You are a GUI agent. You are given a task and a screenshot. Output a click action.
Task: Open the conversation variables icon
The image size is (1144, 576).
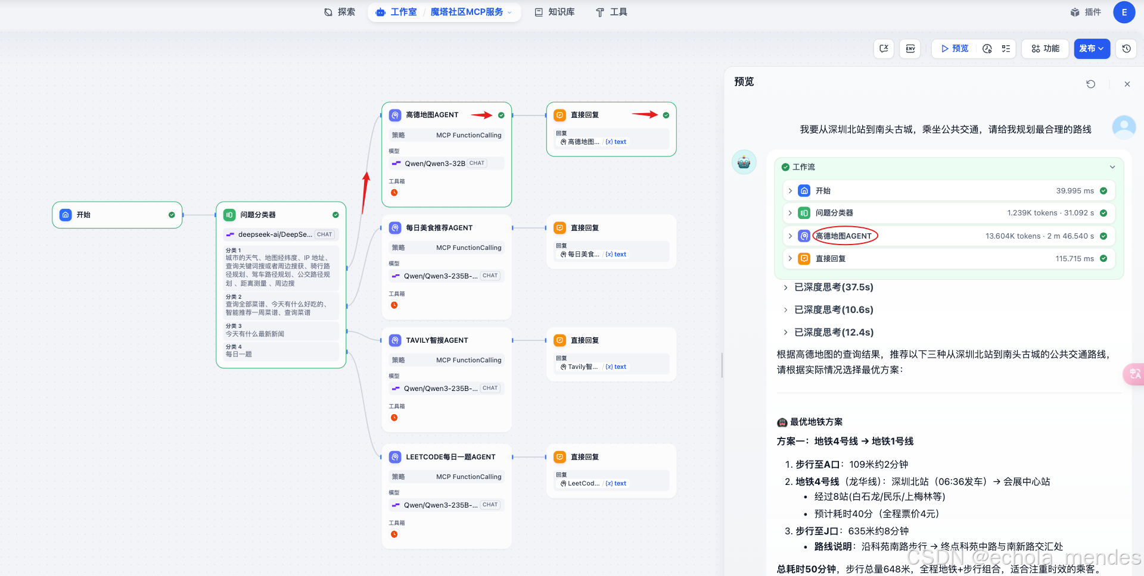tap(884, 49)
